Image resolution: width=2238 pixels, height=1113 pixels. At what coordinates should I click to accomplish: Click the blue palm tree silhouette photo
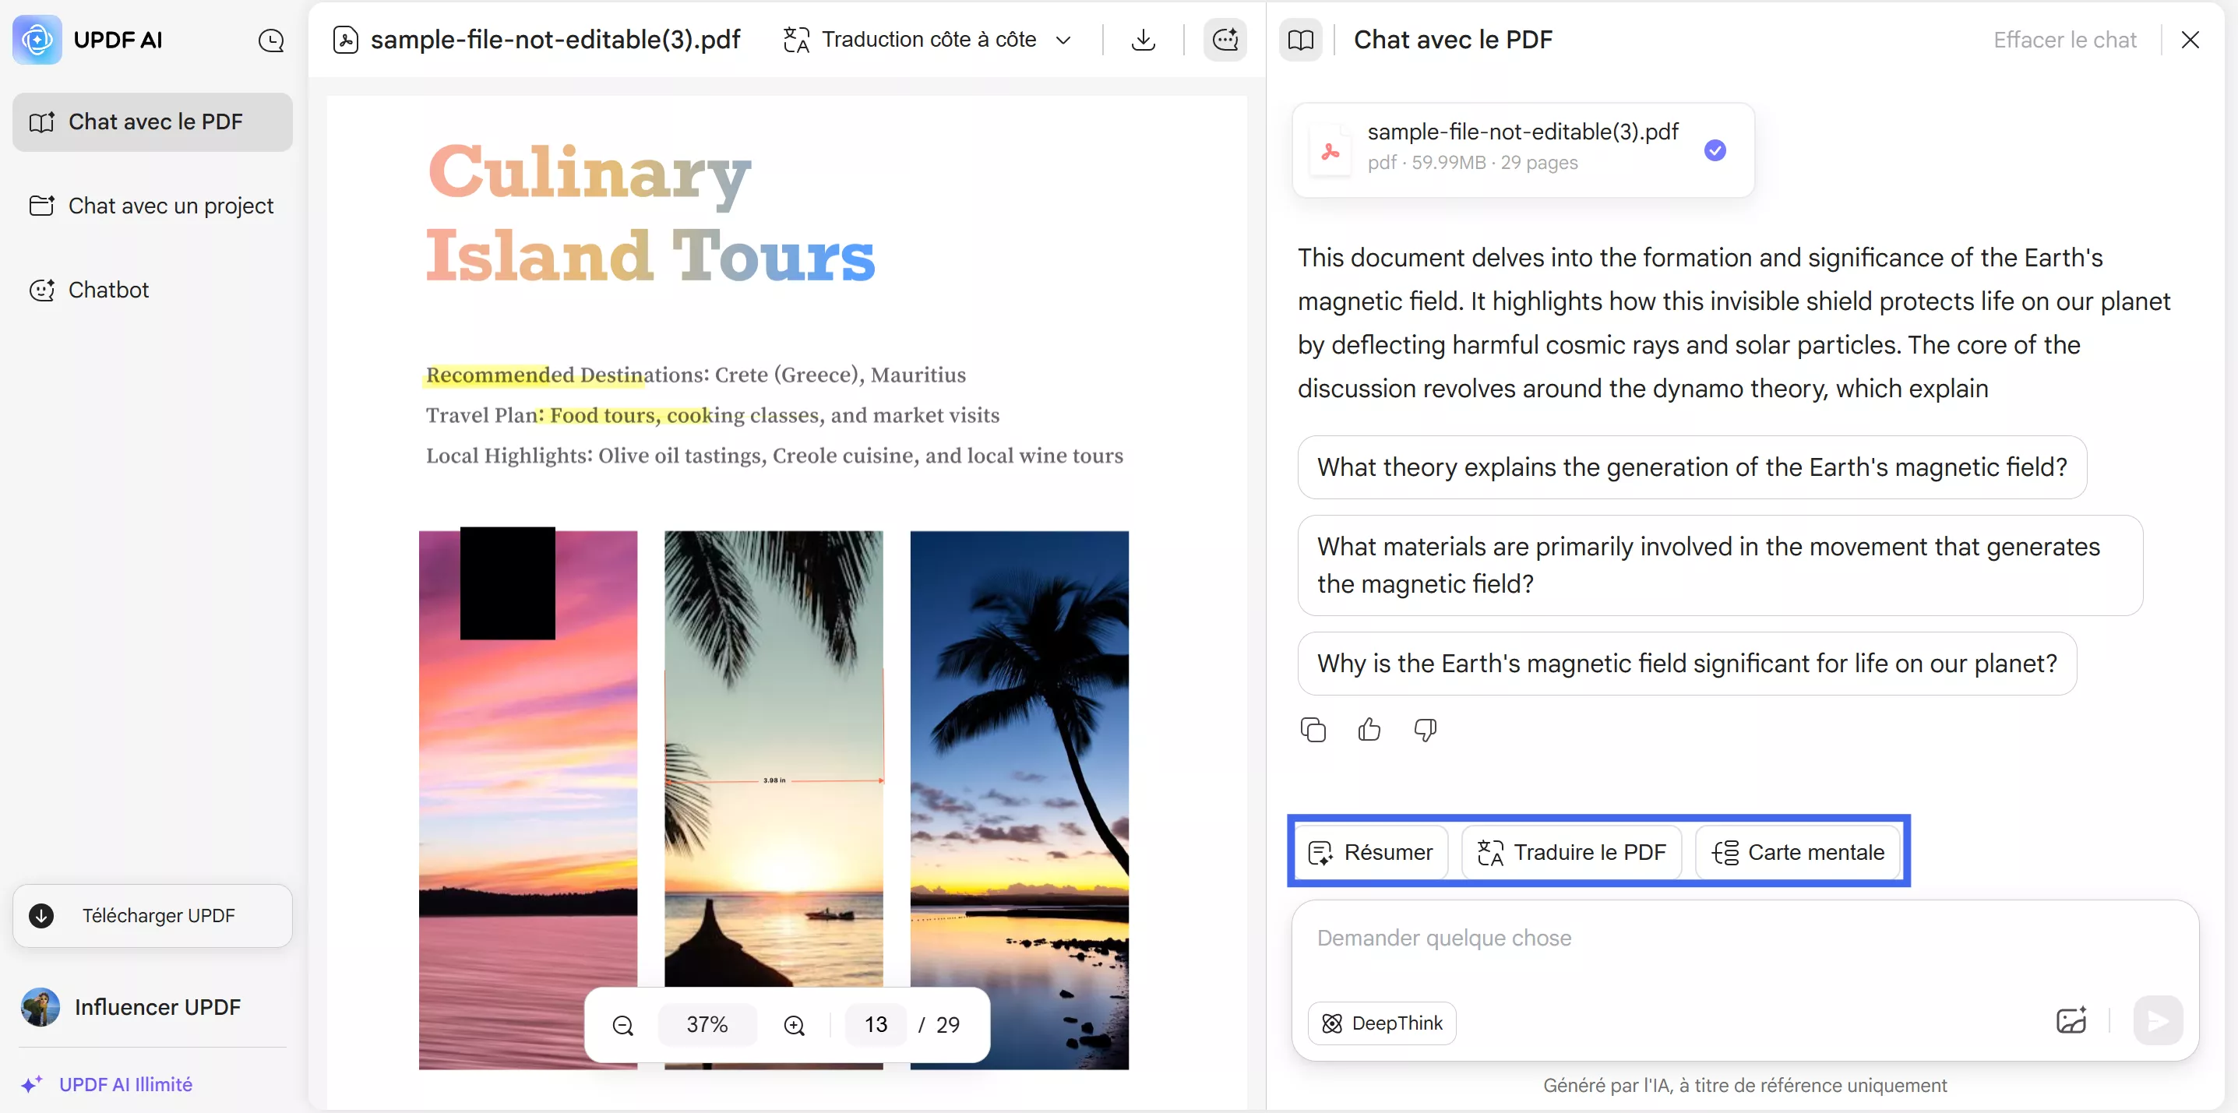click(x=1019, y=799)
